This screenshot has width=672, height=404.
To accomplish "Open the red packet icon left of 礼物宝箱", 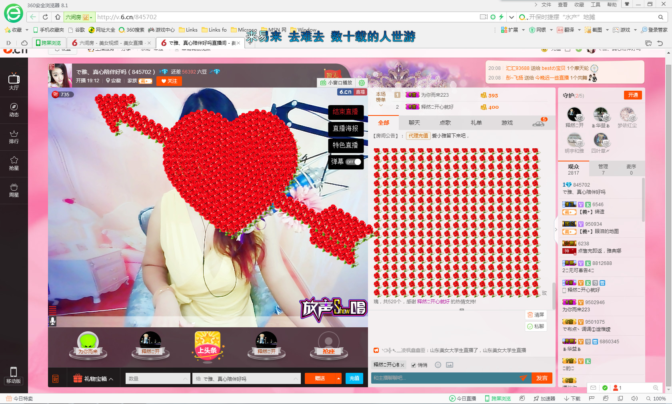I will click(x=56, y=378).
